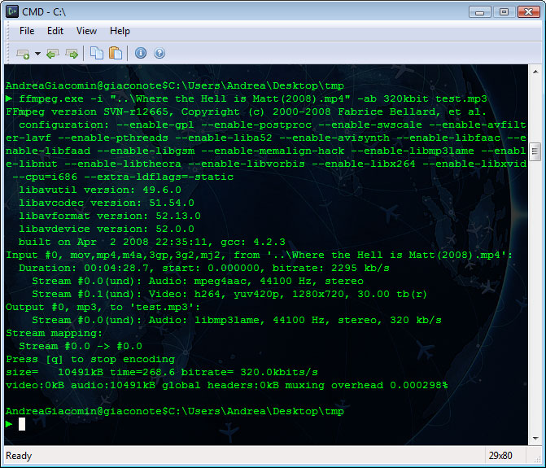Image resolution: width=546 pixels, height=468 pixels.
Task: Click the 29x80 size indicator in status bar
Action: [x=501, y=457]
